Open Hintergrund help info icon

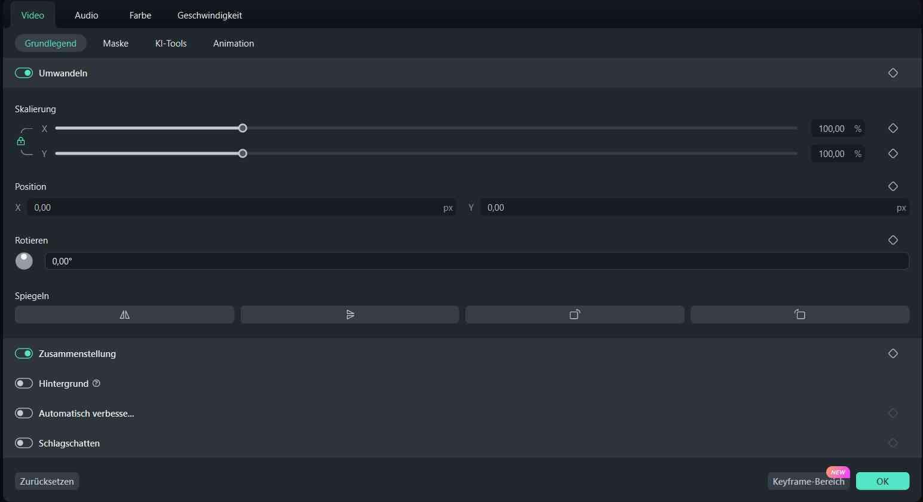tap(96, 383)
